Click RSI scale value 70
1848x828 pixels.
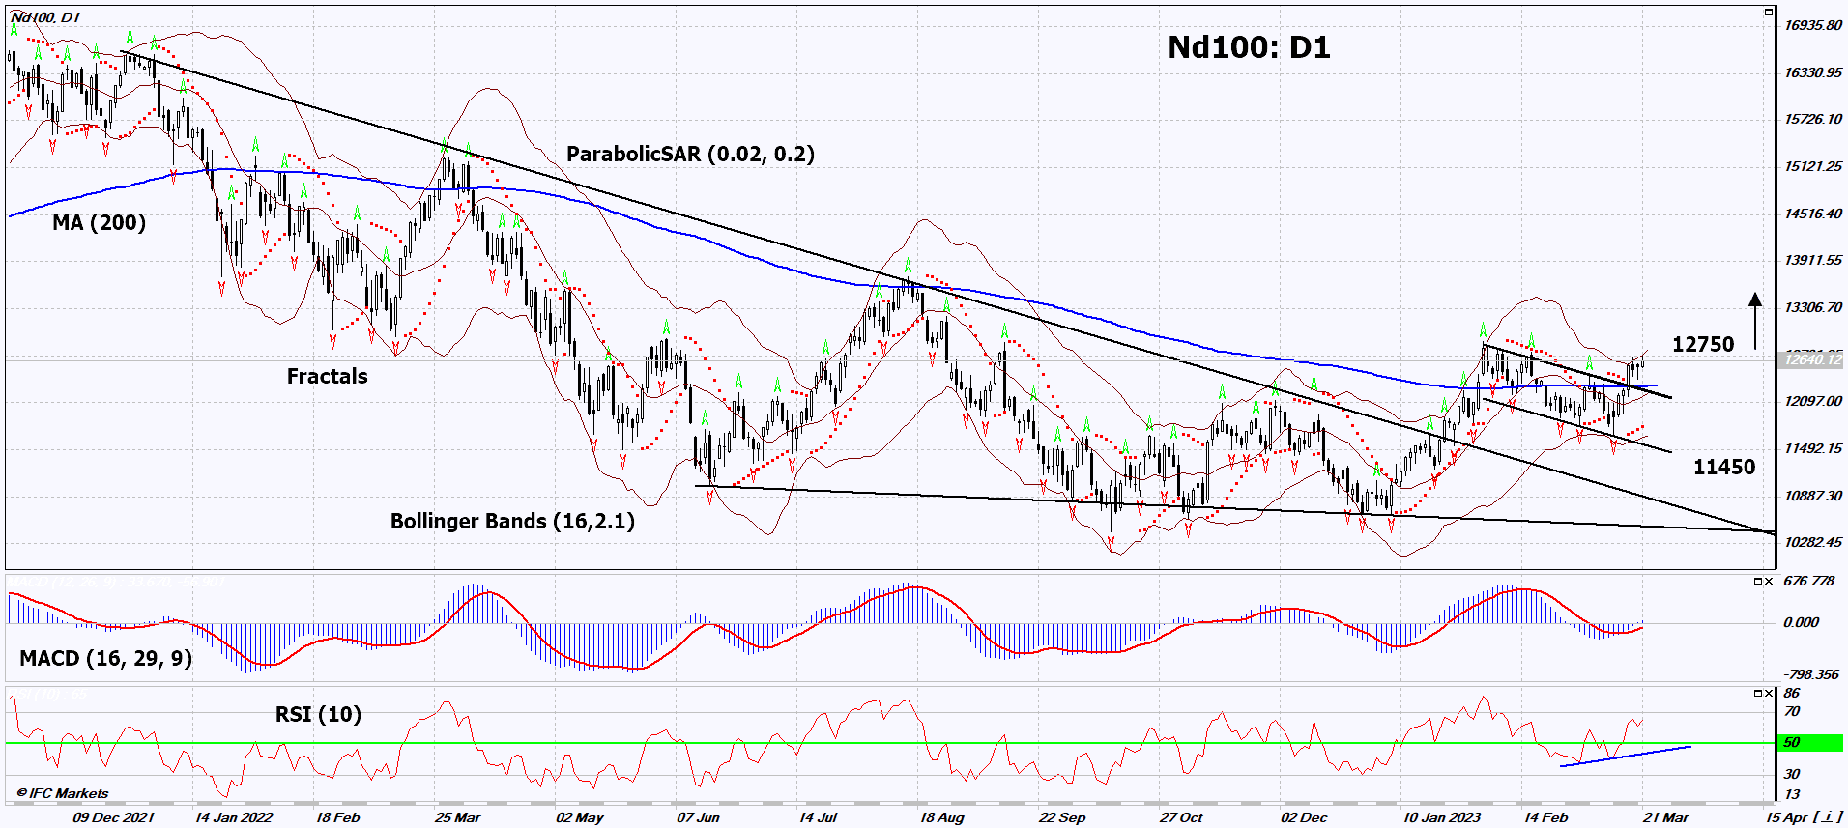1792,712
